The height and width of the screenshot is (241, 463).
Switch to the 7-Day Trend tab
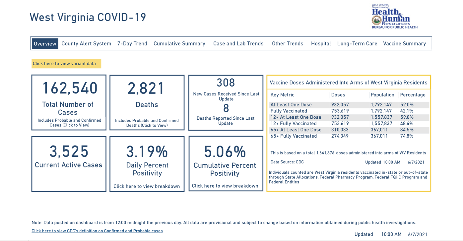click(x=132, y=44)
